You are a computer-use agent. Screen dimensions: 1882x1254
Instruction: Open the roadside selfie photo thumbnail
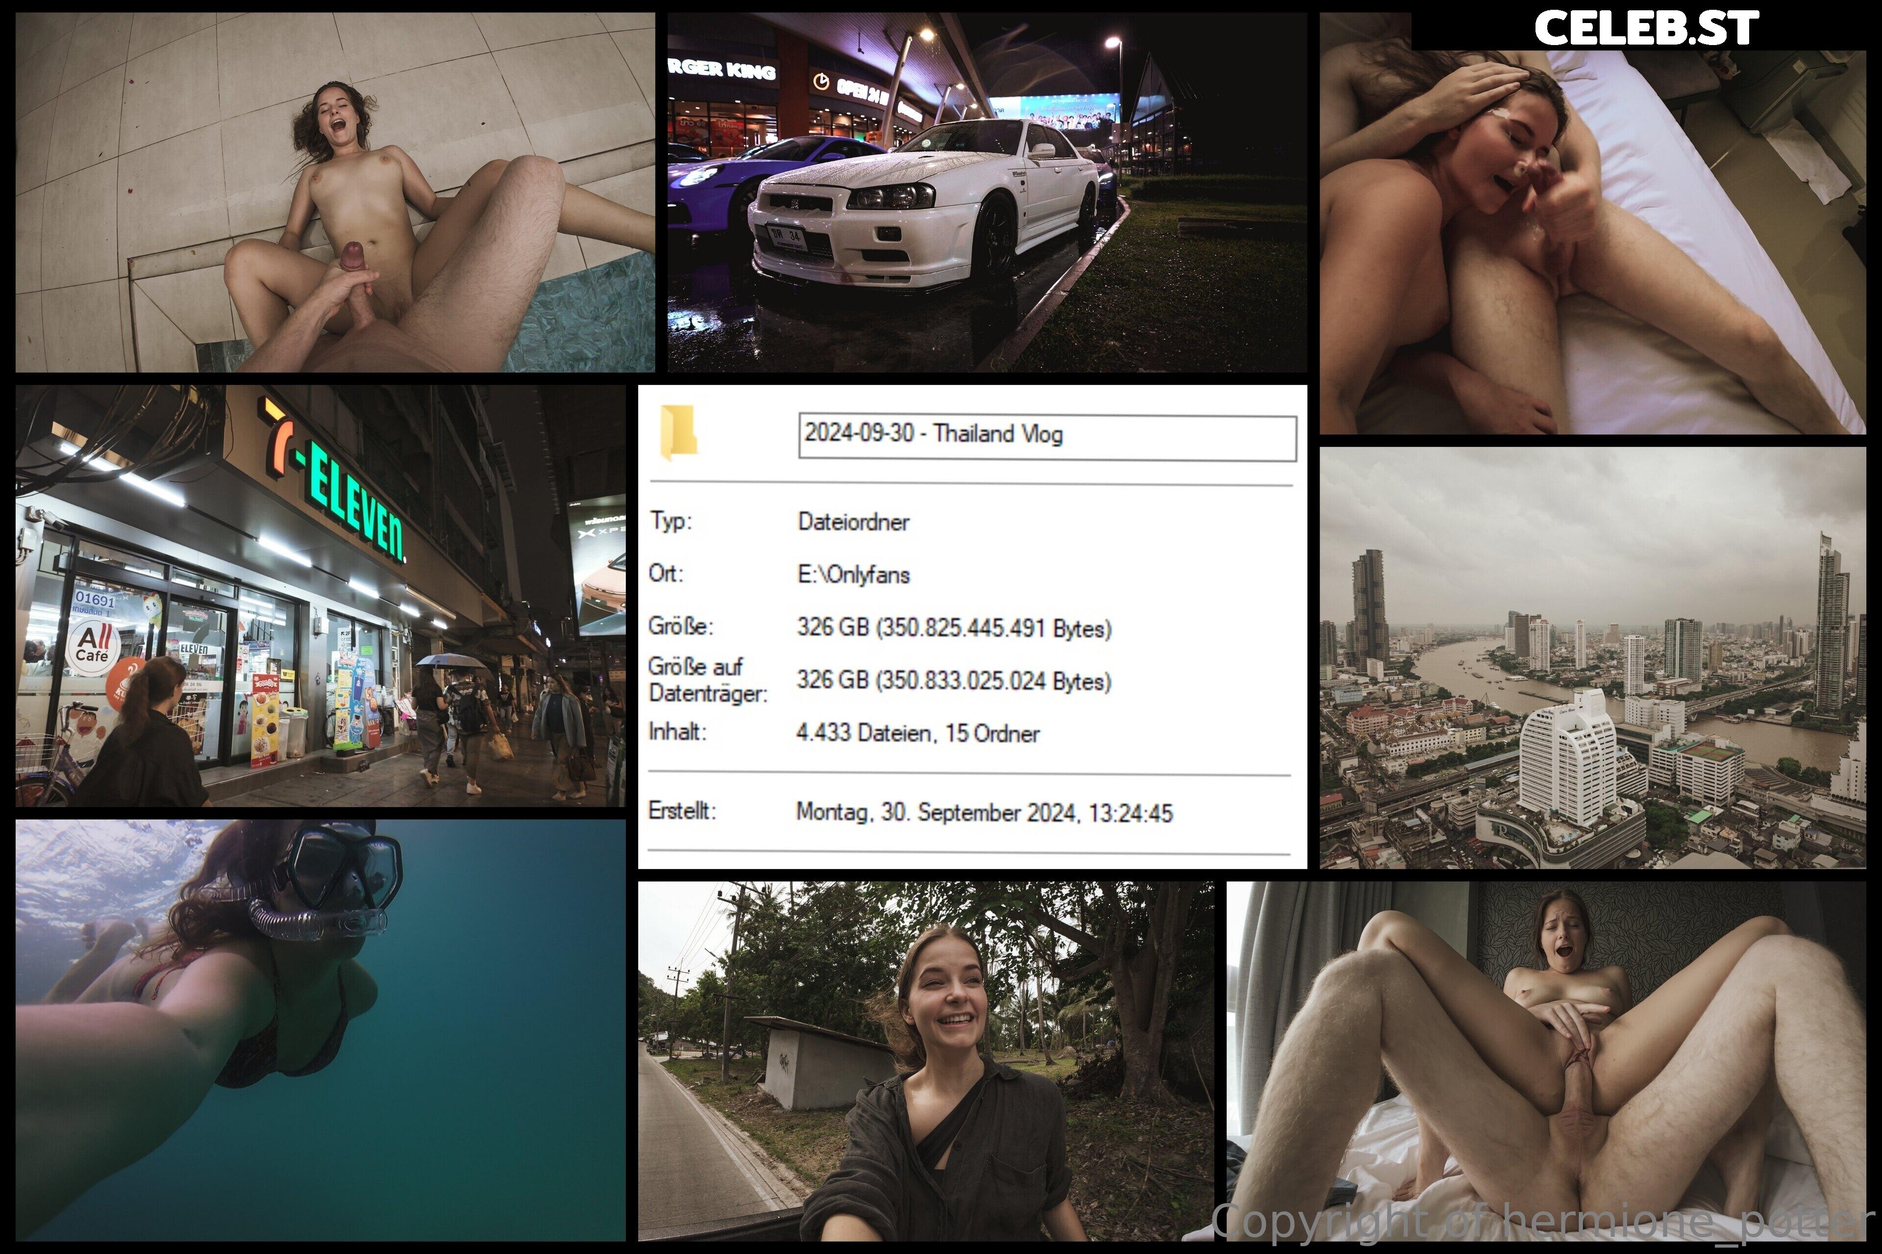pos(926,1061)
